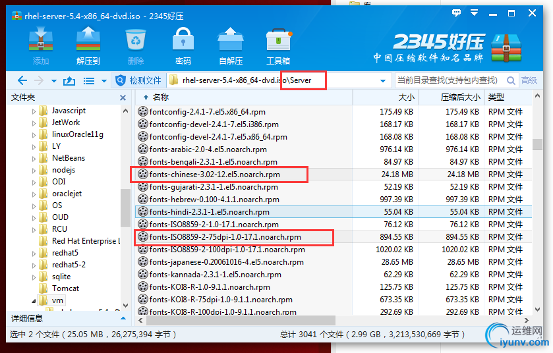Sort by 名称 column header
Viewport: 553px width, 353px height.
[244, 97]
